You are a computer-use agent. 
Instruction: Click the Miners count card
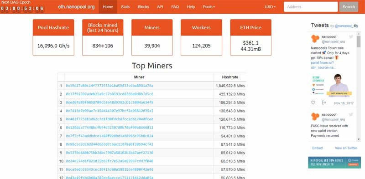tap(152, 37)
